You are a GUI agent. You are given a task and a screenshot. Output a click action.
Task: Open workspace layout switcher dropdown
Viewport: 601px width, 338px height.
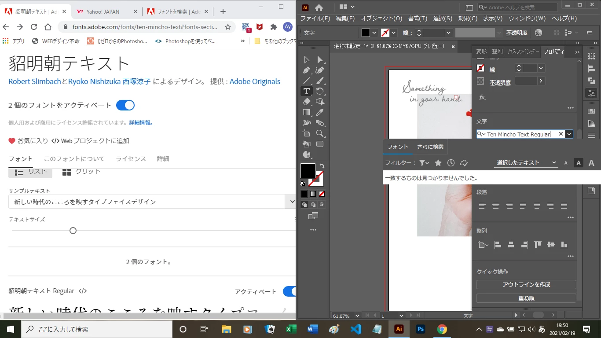point(347,7)
